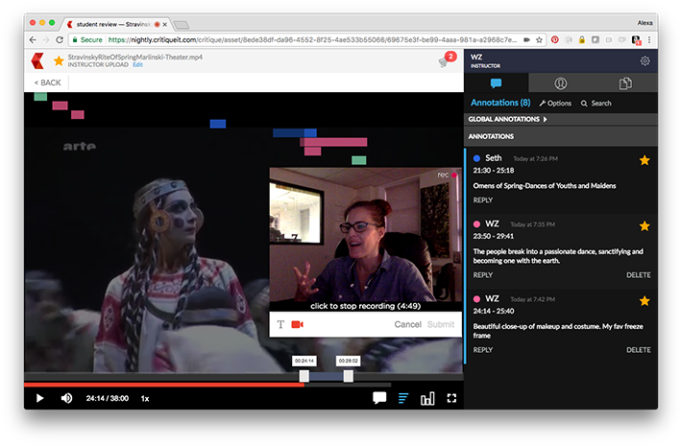Toggle star on WZ's 24:14 annotation
Image resolution: width=681 pixels, height=445 pixels.
[645, 301]
